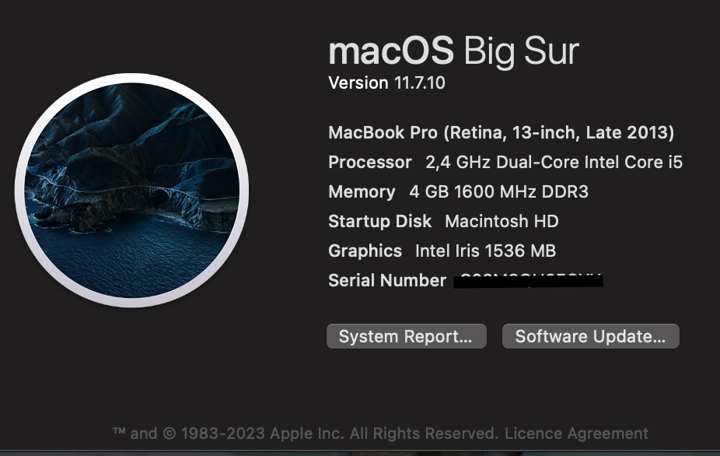
Task: Launch Software Update
Action: pyautogui.click(x=590, y=336)
